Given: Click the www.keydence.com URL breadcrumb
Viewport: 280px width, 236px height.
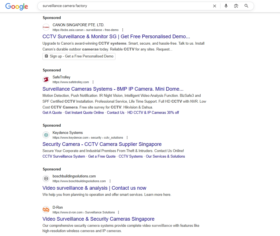Looking at the screenshot, I should [88, 138].
